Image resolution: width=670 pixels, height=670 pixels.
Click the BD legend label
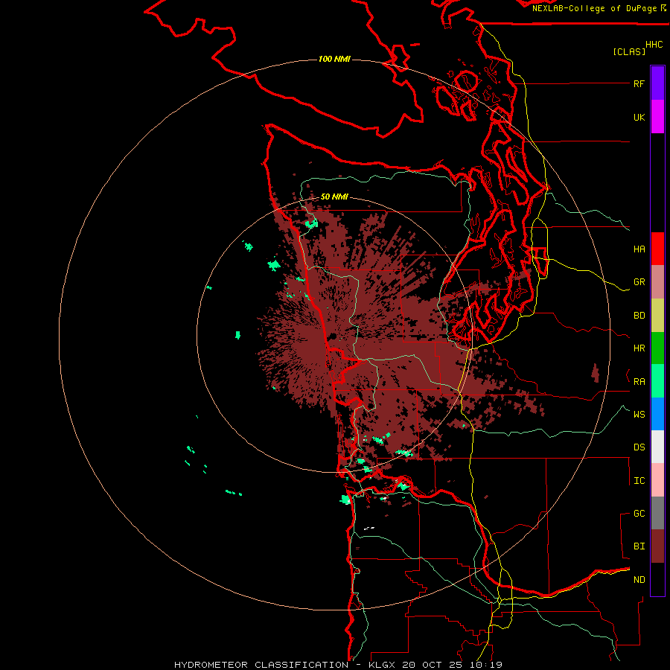639,316
